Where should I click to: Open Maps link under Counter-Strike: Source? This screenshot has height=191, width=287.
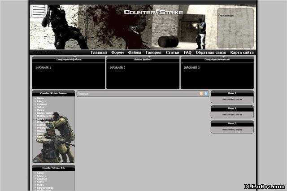(x=40, y=110)
